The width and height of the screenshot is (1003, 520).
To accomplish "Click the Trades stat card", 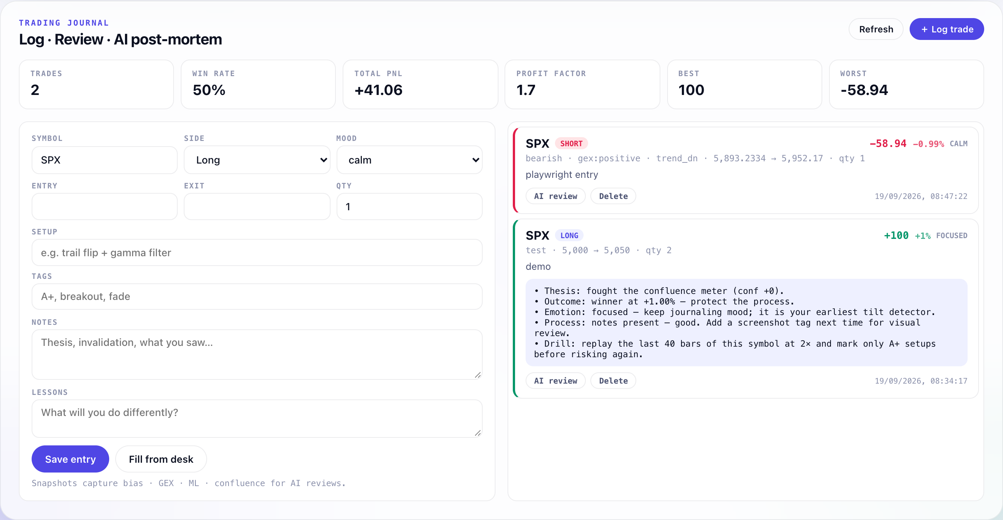I will click(96, 84).
